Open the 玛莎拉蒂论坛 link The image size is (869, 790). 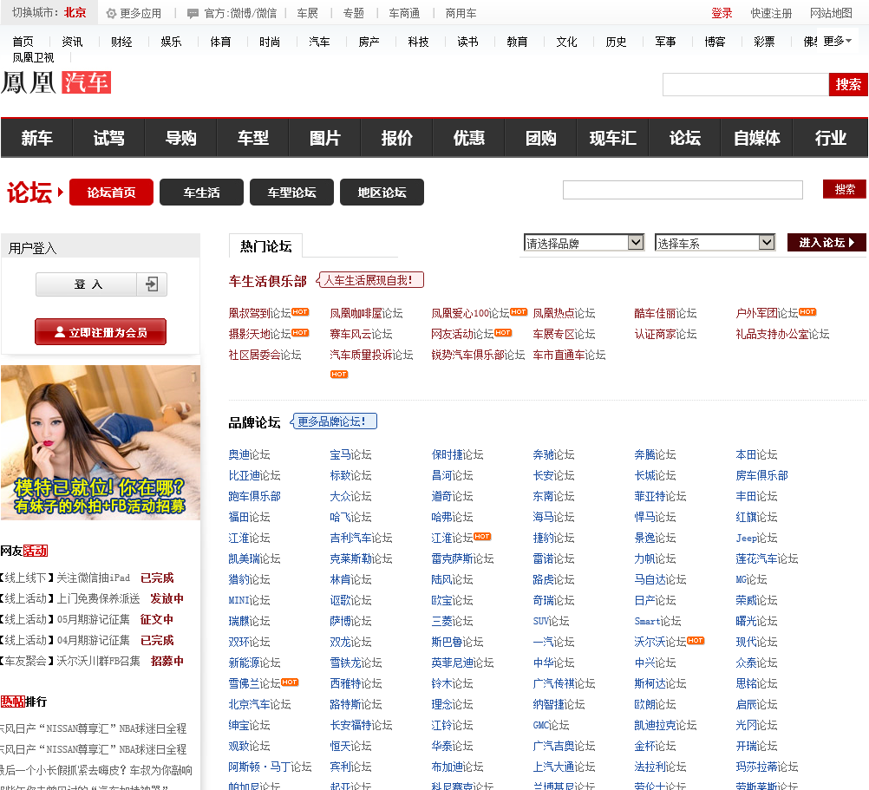pyautogui.click(x=767, y=767)
